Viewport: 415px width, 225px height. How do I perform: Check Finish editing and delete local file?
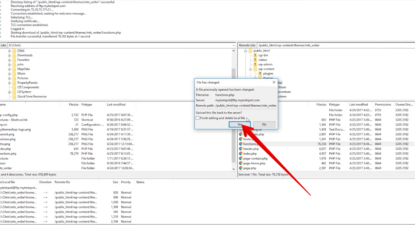[x=198, y=118]
